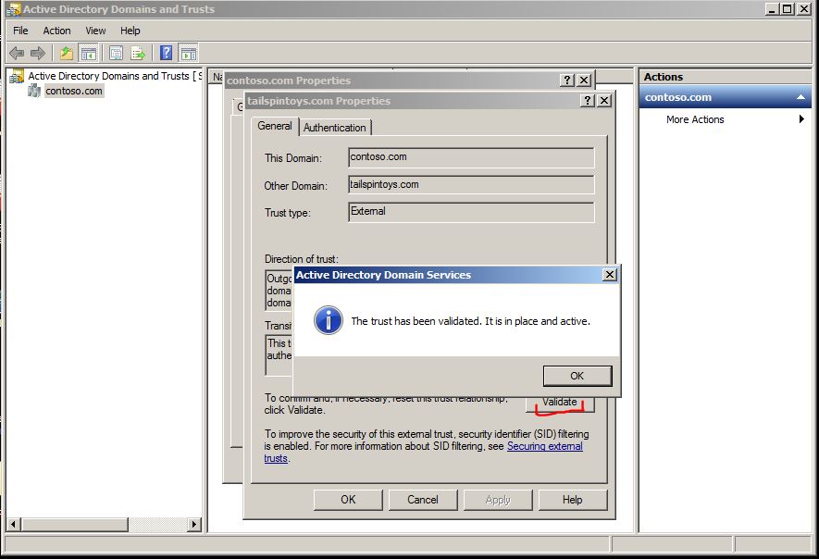Screen dimensions: 819x559
Task: Click the tree pane scrollbar right arrow
Action: click(x=194, y=524)
